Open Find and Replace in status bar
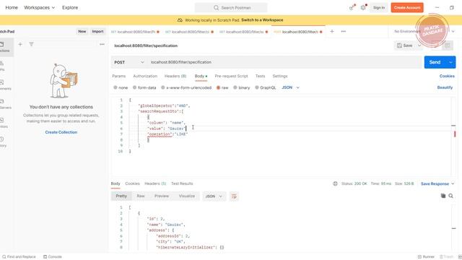The width and height of the screenshot is (462, 260). point(19,257)
